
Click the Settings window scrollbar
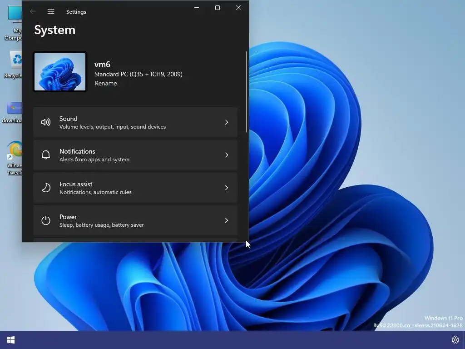(x=246, y=92)
